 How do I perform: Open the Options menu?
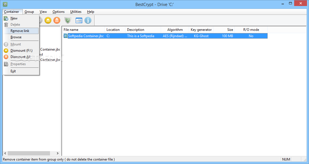click(59, 12)
